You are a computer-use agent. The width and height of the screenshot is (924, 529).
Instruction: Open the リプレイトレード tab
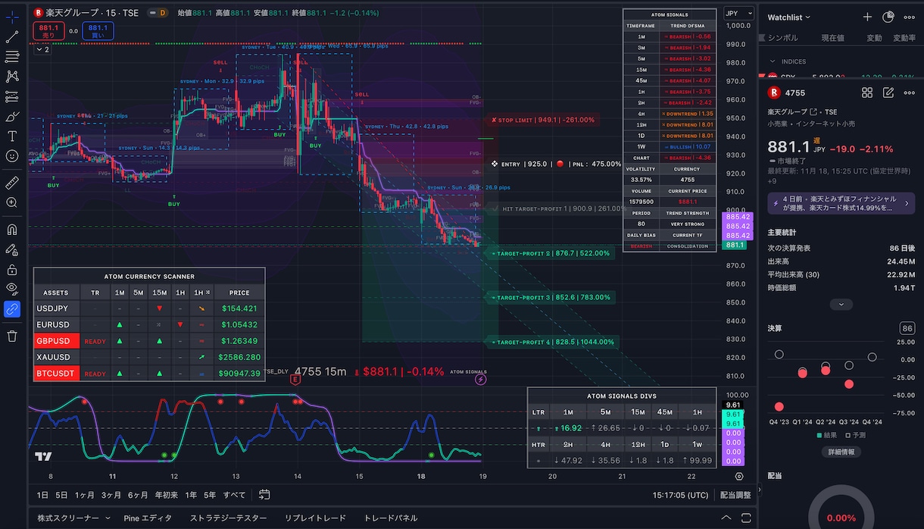pyautogui.click(x=315, y=518)
